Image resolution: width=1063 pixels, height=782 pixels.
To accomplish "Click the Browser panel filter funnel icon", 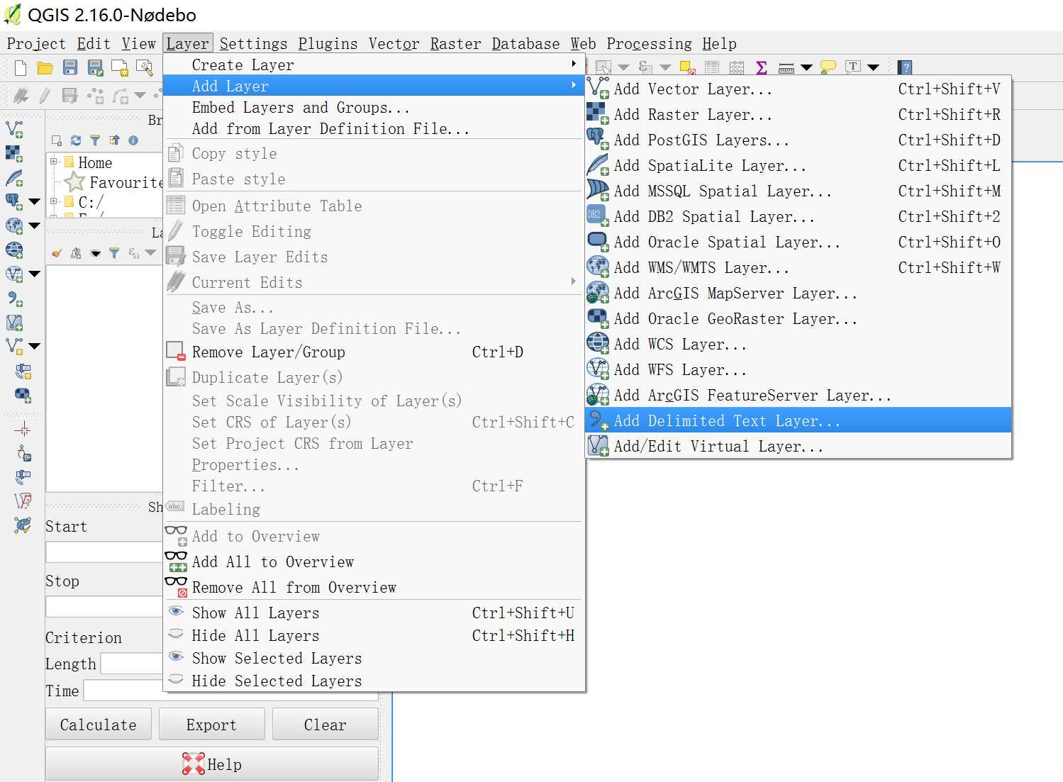I will [95, 140].
